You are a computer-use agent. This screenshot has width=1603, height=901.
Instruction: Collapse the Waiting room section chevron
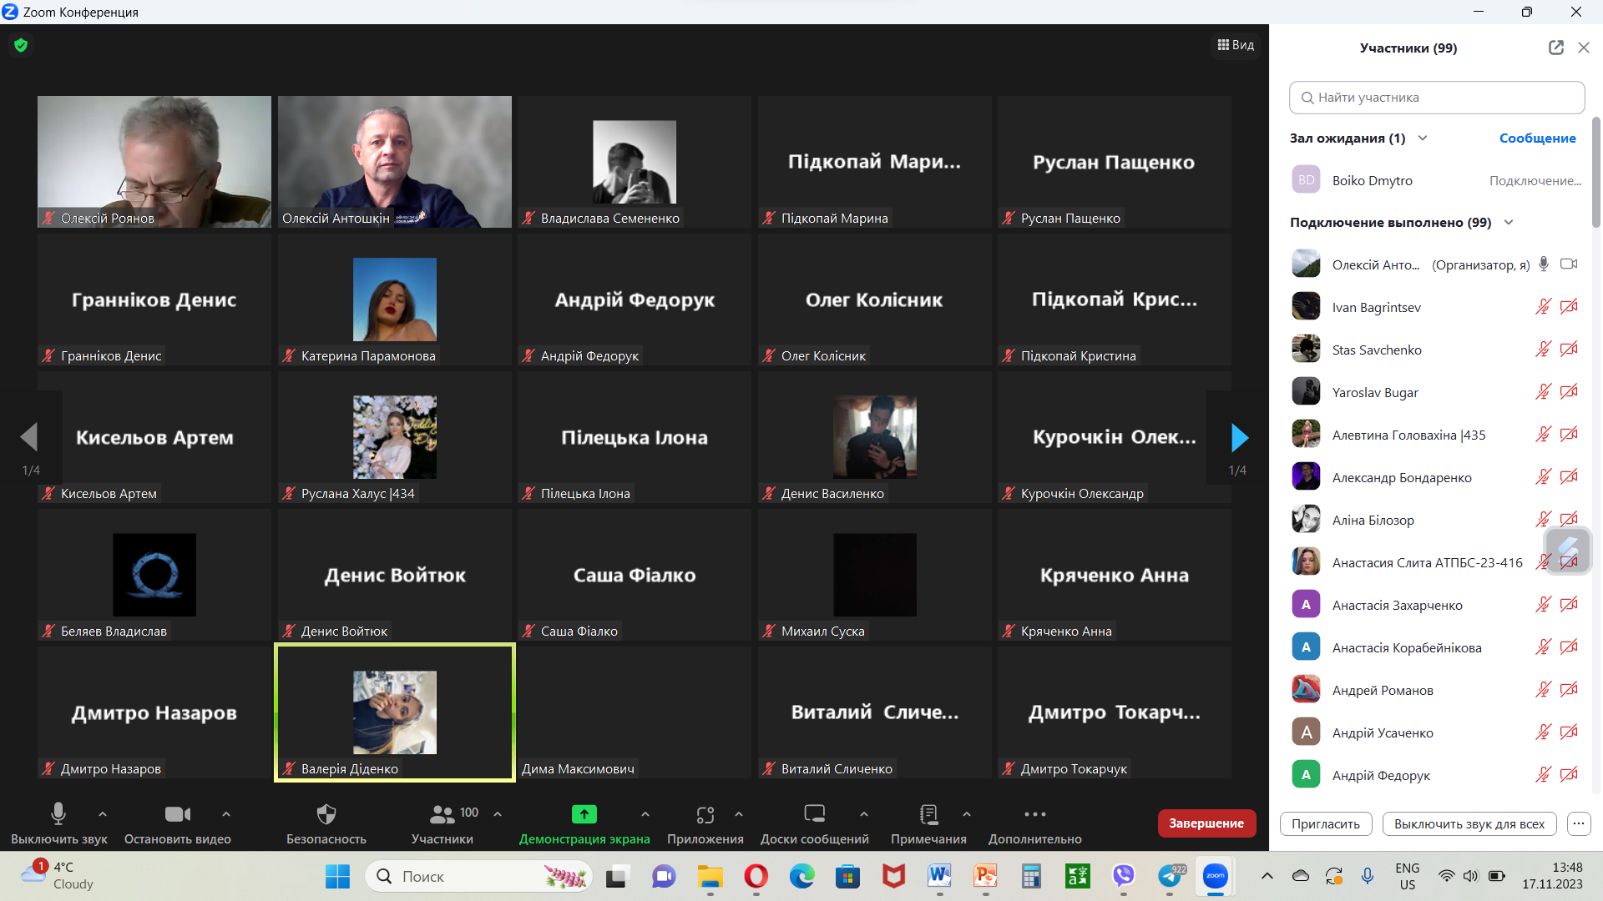click(1423, 138)
